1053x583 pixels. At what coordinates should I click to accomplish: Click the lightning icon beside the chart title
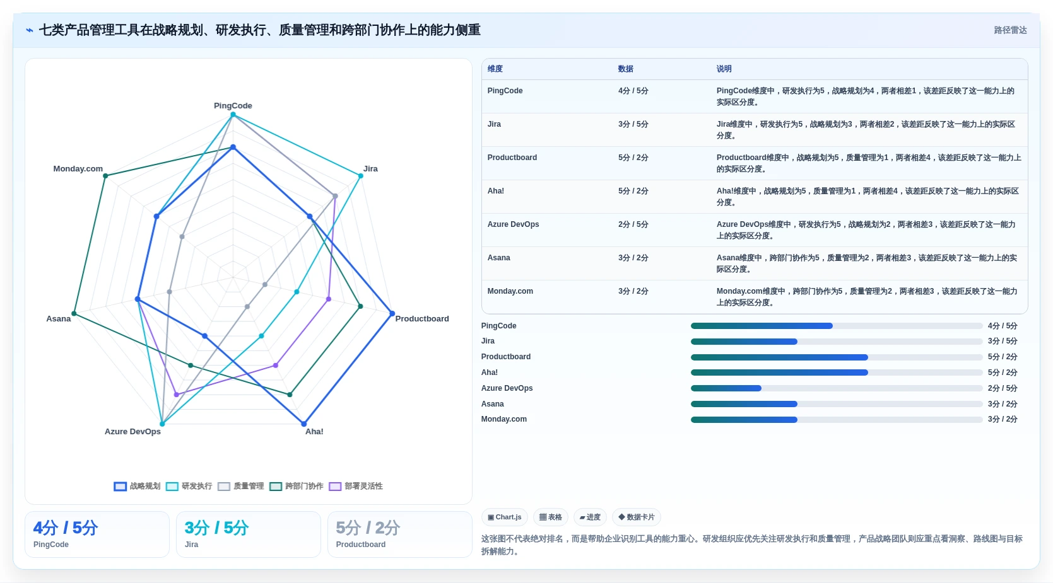[x=30, y=30]
